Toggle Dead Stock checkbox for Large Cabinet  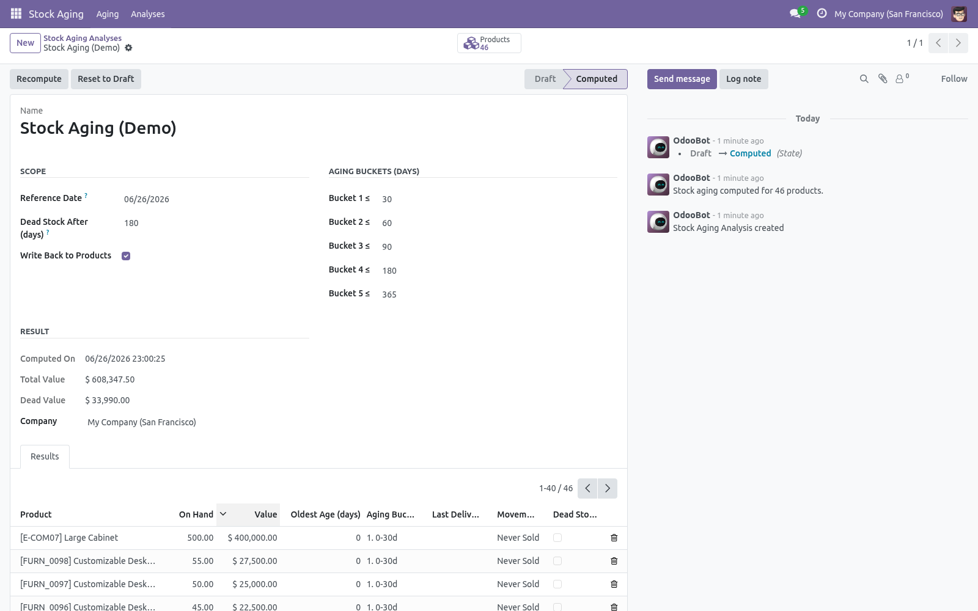point(557,538)
